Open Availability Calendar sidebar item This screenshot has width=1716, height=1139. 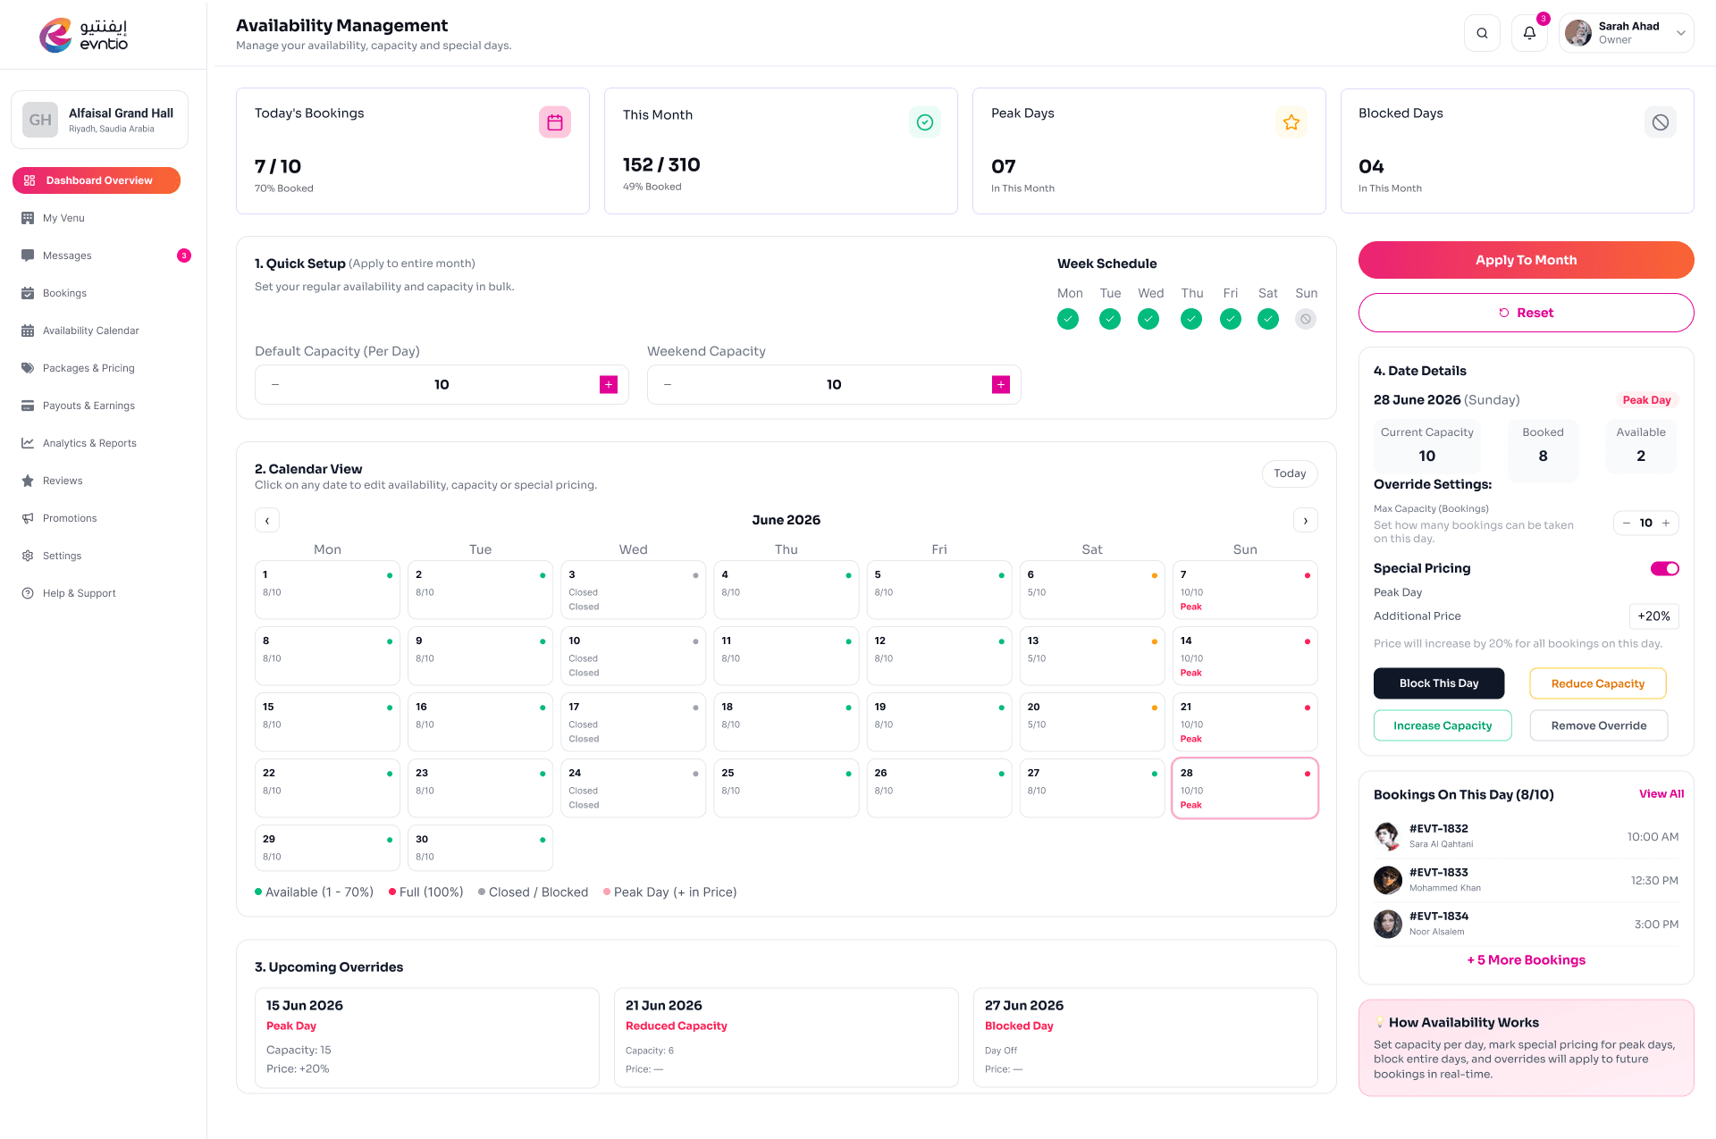[90, 331]
